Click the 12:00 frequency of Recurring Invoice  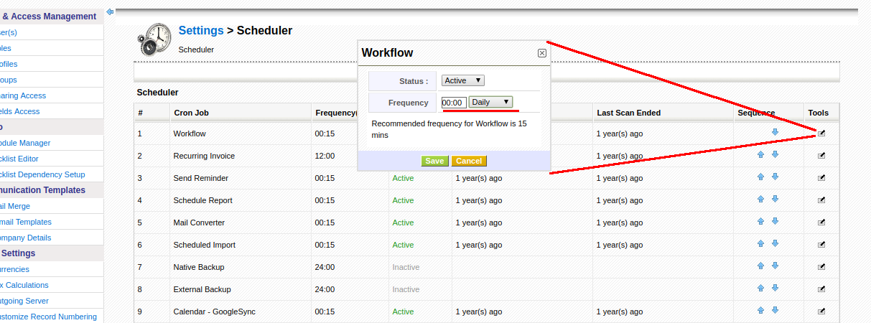pyautogui.click(x=325, y=156)
